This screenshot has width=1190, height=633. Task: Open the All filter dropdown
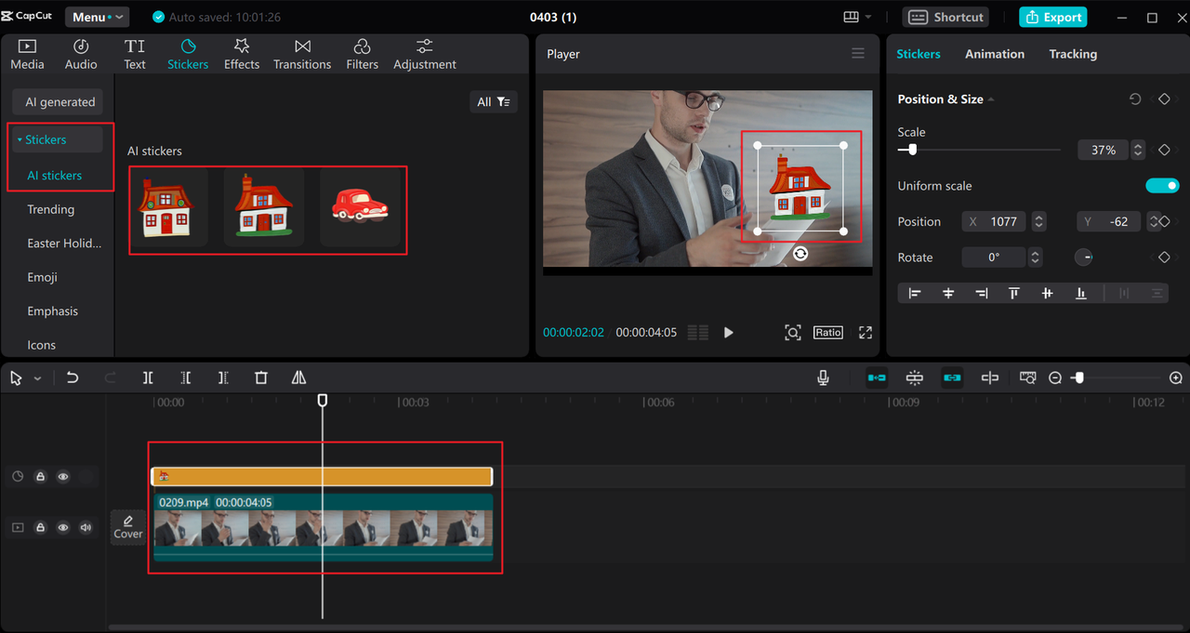pyautogui.click(x=494, y=102)
